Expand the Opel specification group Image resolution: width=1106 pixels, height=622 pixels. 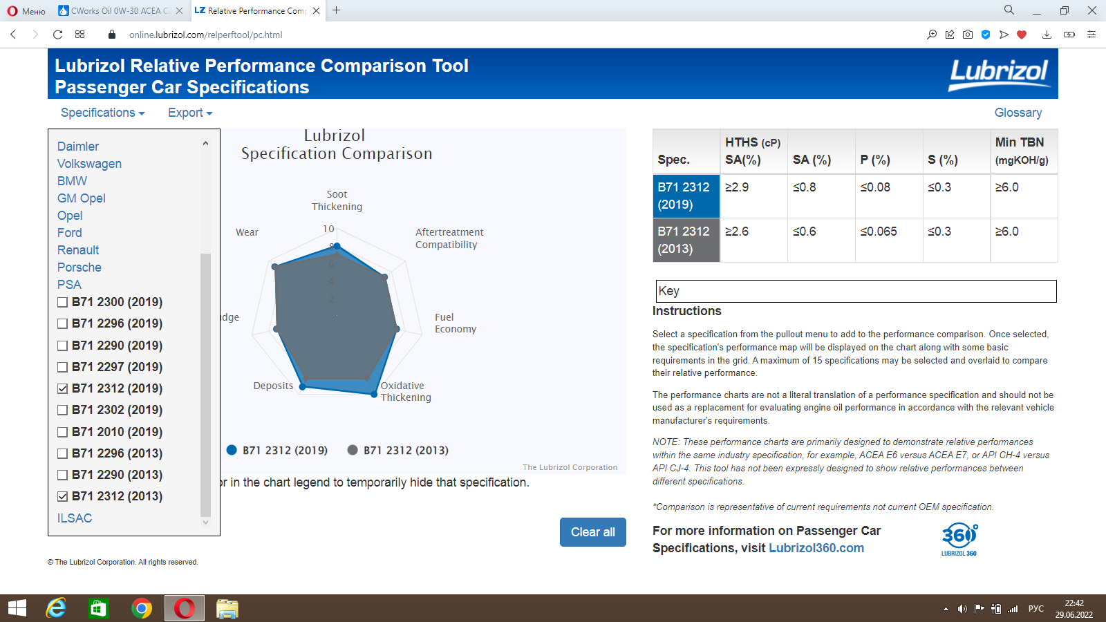(x=70, y=216)
